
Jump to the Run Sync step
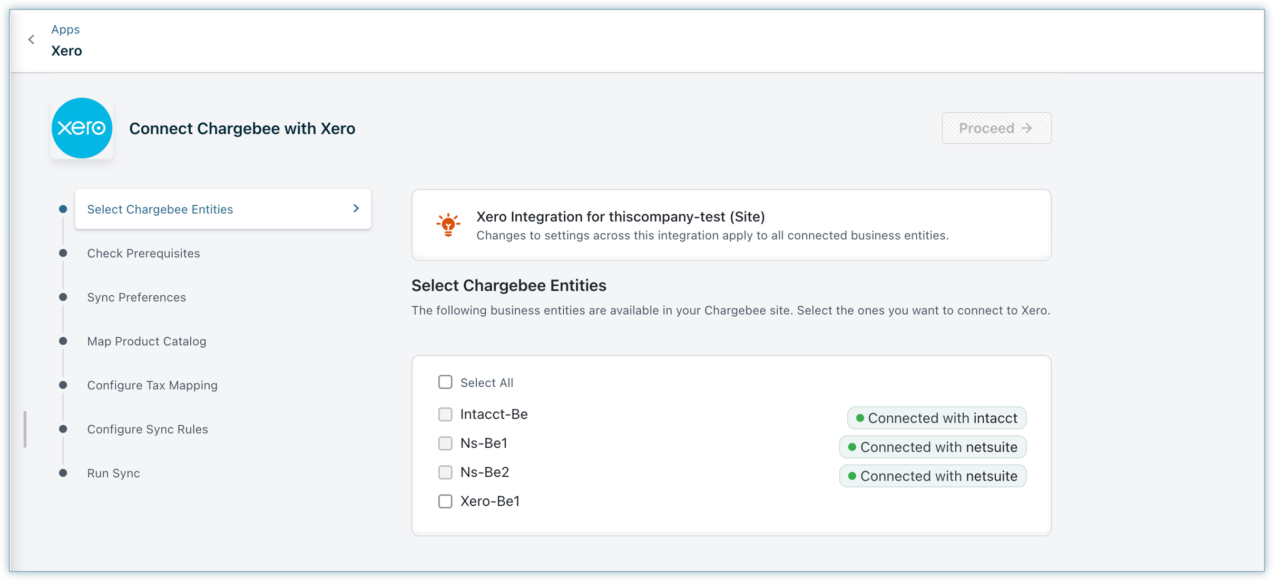tap(113, 473)
